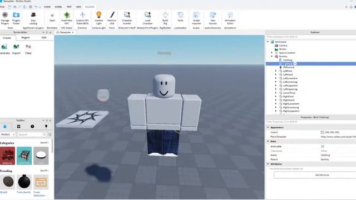Open the Manage Plugins tool

pos(5,18)
